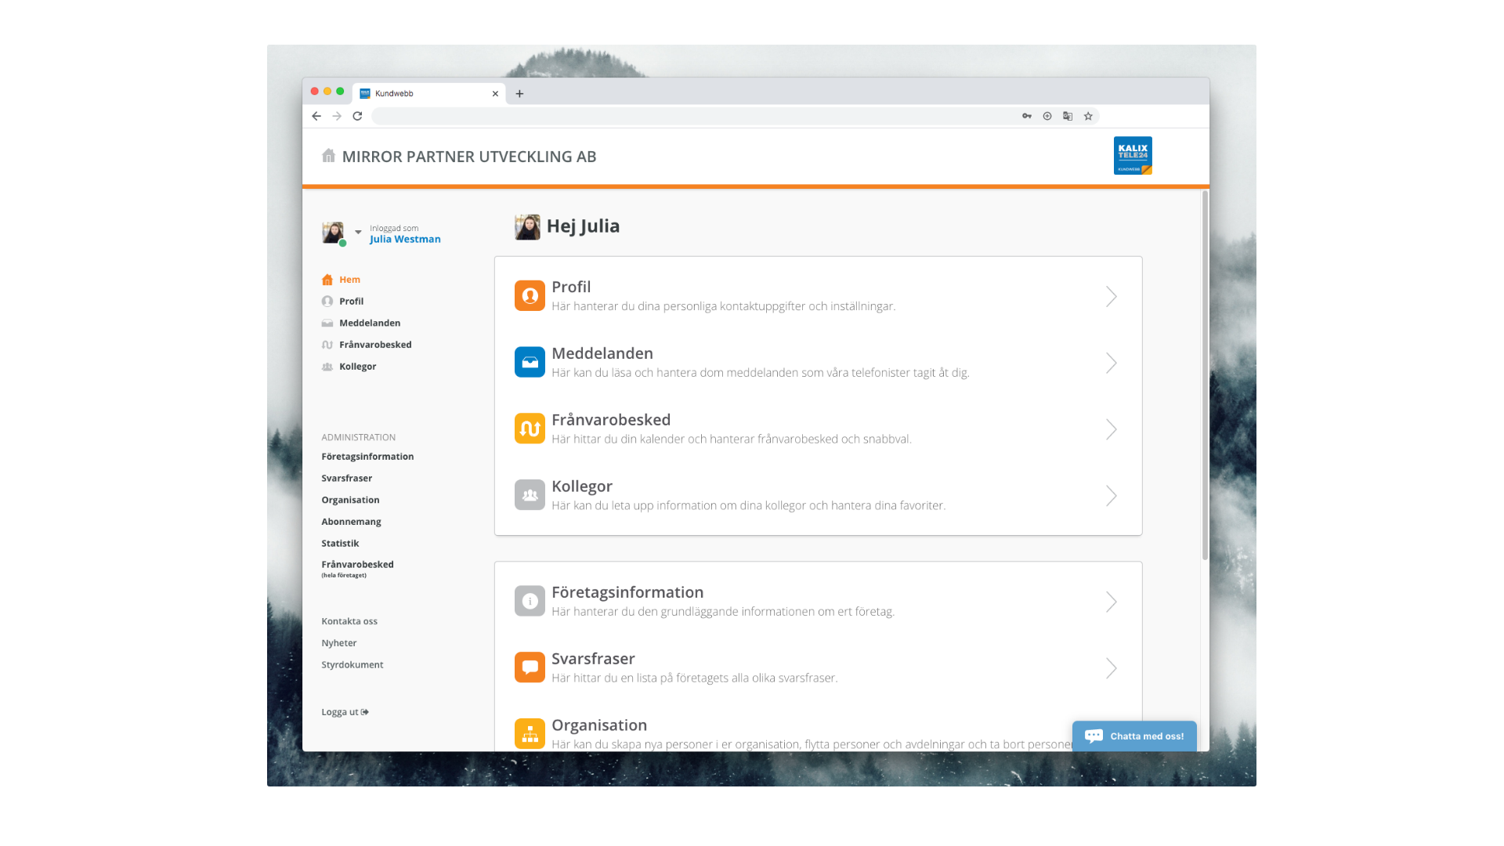Screen dimensions: 1504x846
Task: Click the Logga ut link
Action: point(345,712)
